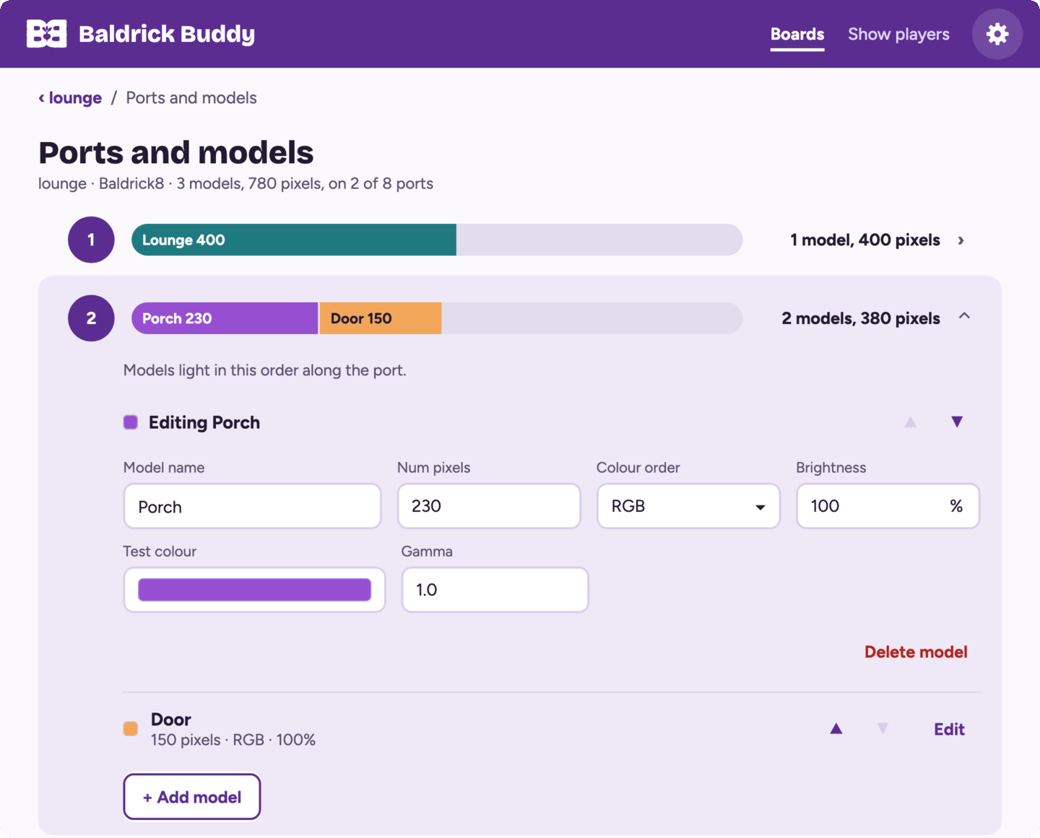Image resolution: width=1040 pixels, height=838 pixels.
Task: Click 'Models light in this order' hint text
Action: 265,370
